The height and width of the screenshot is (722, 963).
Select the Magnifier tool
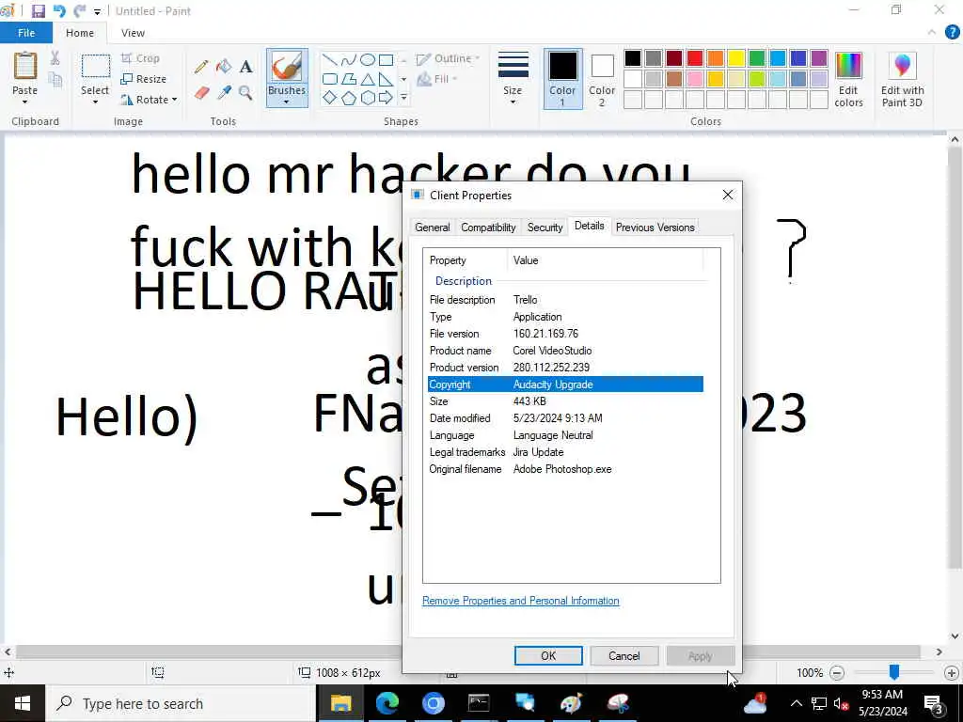[245, 93]
